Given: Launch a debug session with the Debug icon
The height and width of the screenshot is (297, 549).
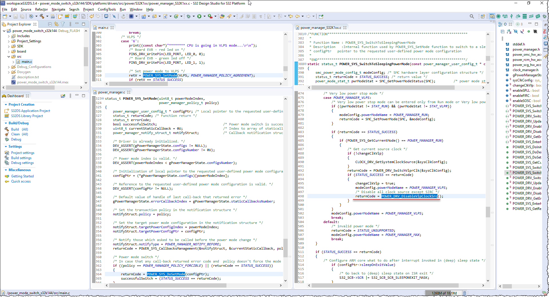Looking at the screenshot, I should point(188,16).
